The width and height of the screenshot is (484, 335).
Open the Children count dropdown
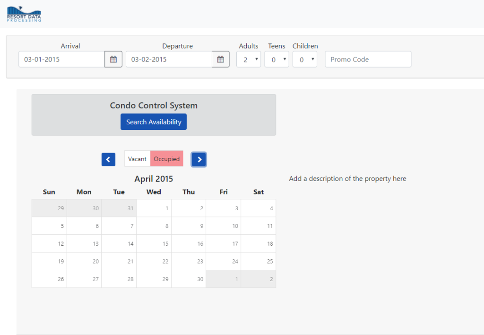pyautogui.click(x=305, y=59)
